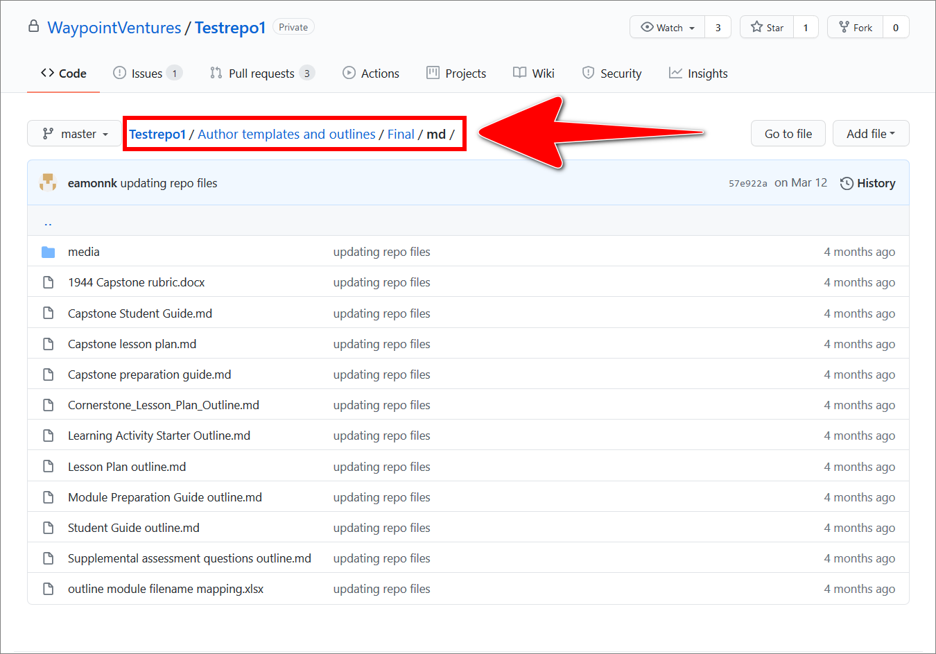Screen dimensions: 936x654
Task: Go to the Final folder breadcrumb
Action: click(401, 134)
